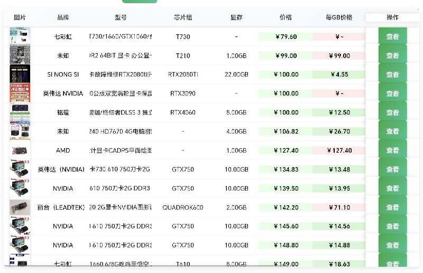Click the model text containing HD7670 4G
423x273 pixels.
[121, 131]
